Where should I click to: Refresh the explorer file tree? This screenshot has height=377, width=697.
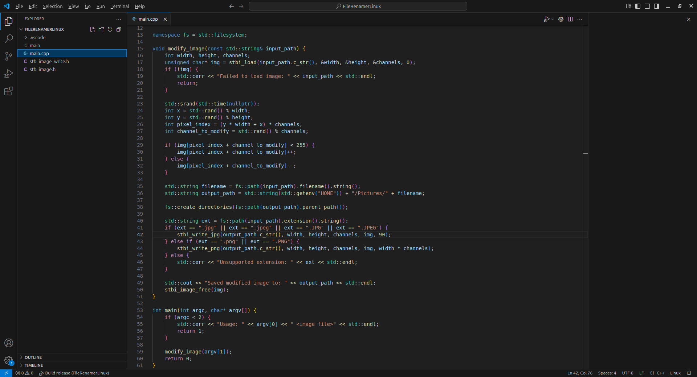point(110,29)
